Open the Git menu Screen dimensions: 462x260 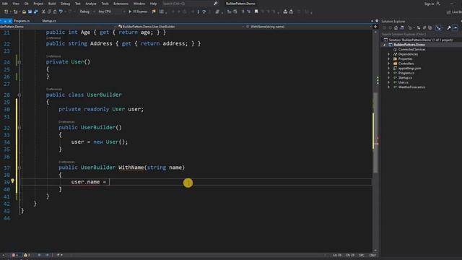[x=27, y=4]
